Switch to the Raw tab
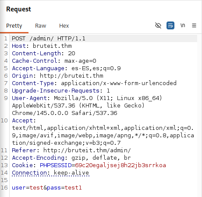This screenshot has width=202, height=197. point(40,26)
